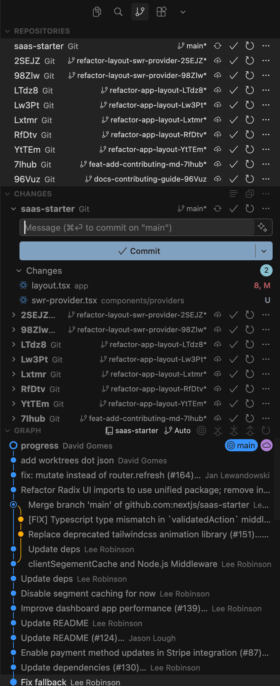Collapse the Repositories section
Viewport: 280px width, 686px height.
[x=7, y=31]
